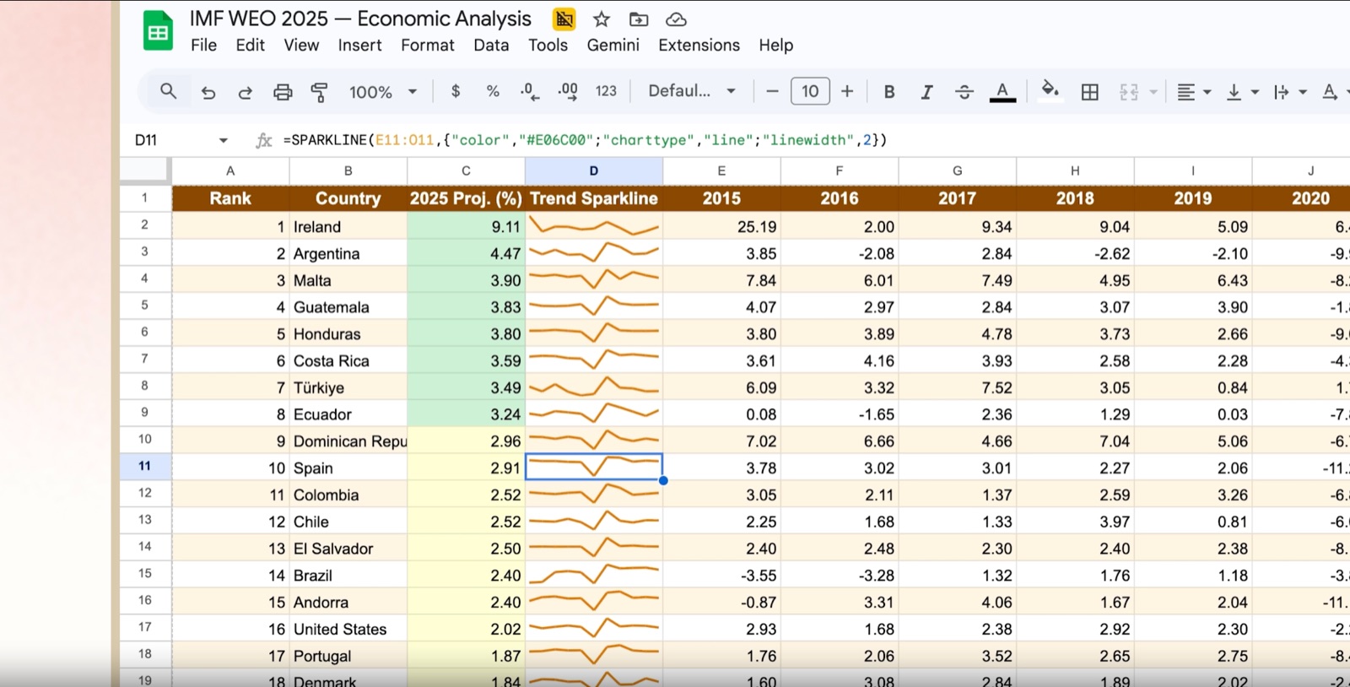Toggle bold formatting
The width and height of the screenshot is (1350, 687).
point(889,92)
